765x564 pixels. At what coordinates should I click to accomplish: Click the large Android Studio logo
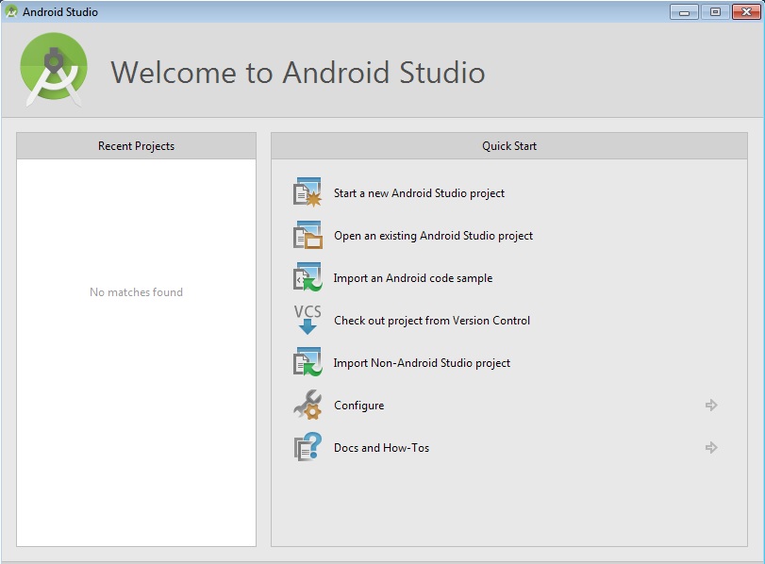pos(54,70)
